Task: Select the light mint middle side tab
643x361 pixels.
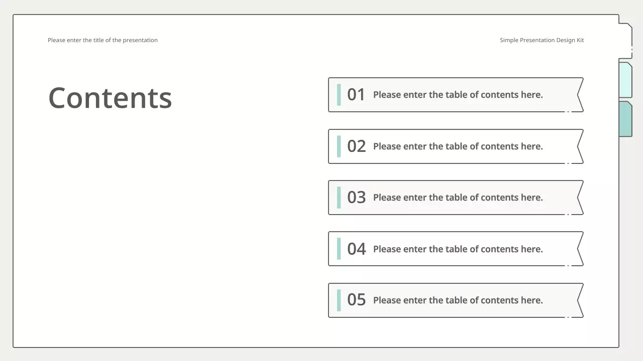Action: tap(625, 80)
